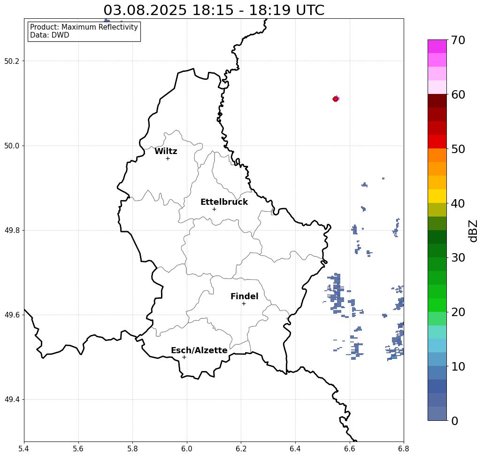Click the latitude tick label 50.0
The image size is (483, 457).
pos(12,146)
